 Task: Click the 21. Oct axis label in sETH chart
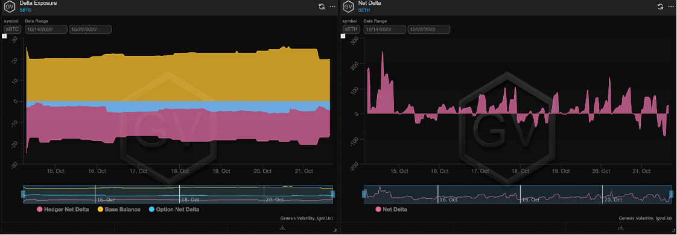(x=641, y=171)
